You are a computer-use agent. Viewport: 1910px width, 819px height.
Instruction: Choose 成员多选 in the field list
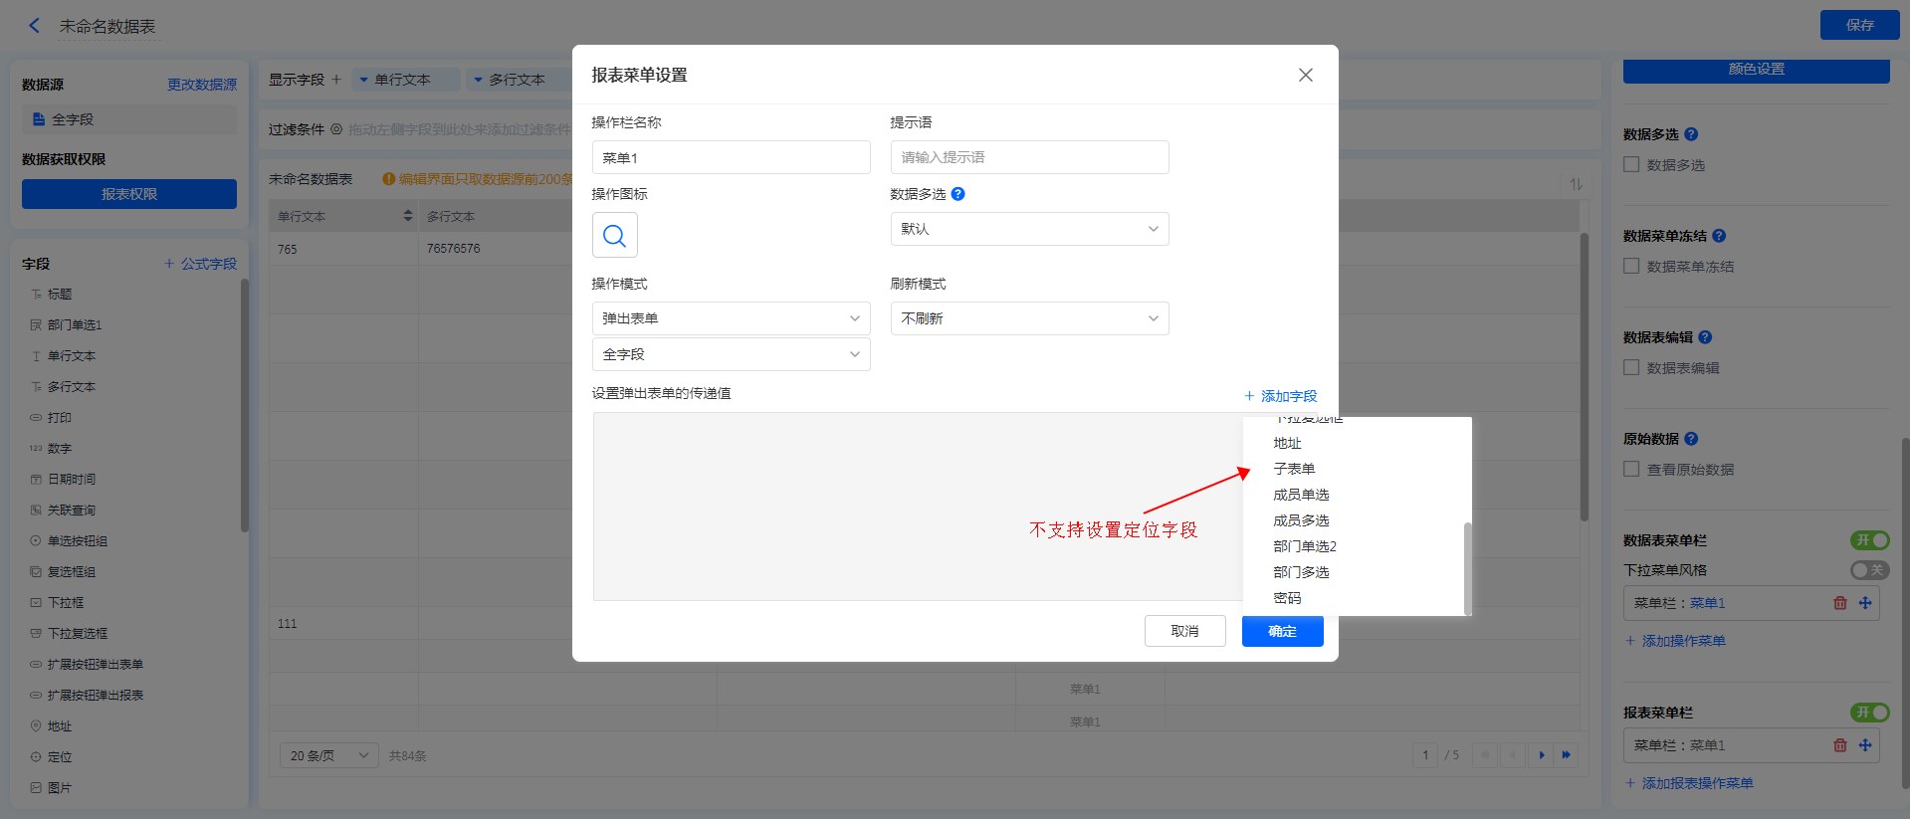(1301, 520)
